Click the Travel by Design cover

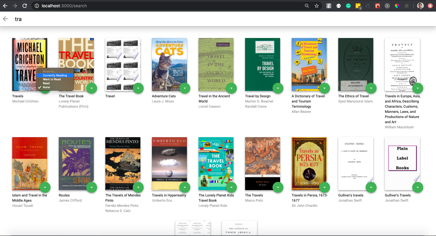(262, 64)
